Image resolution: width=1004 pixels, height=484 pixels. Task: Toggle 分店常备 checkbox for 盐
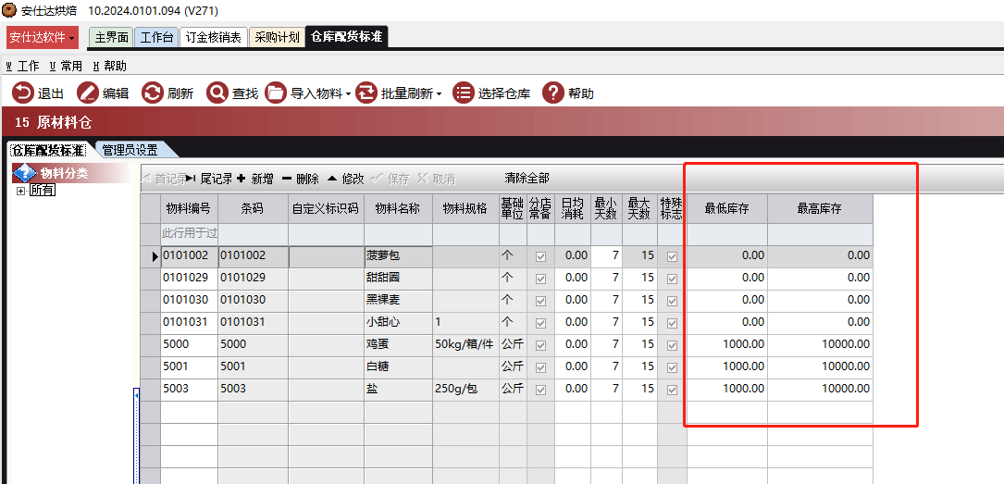[541, 390]
